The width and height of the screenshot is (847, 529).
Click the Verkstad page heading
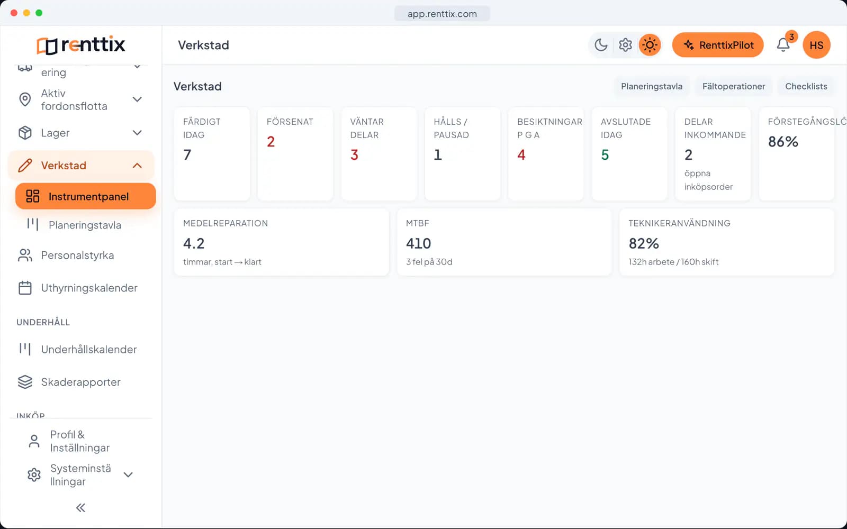click(x=197, y=86)
